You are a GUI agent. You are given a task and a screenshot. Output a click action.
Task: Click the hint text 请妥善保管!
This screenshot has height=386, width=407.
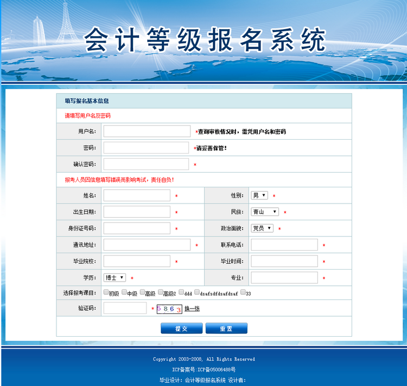(211, 148)
